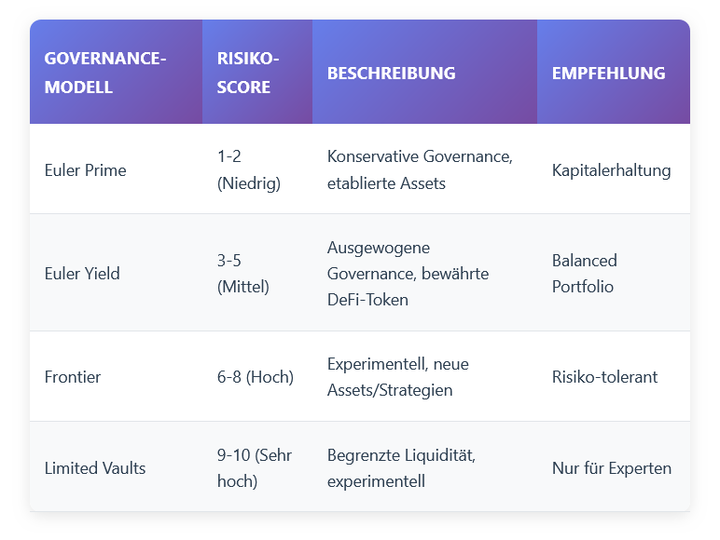Click the Kapitalerhaltung recommendation
Viewport: 720px width, 540px height.
(x=612, y=170)
